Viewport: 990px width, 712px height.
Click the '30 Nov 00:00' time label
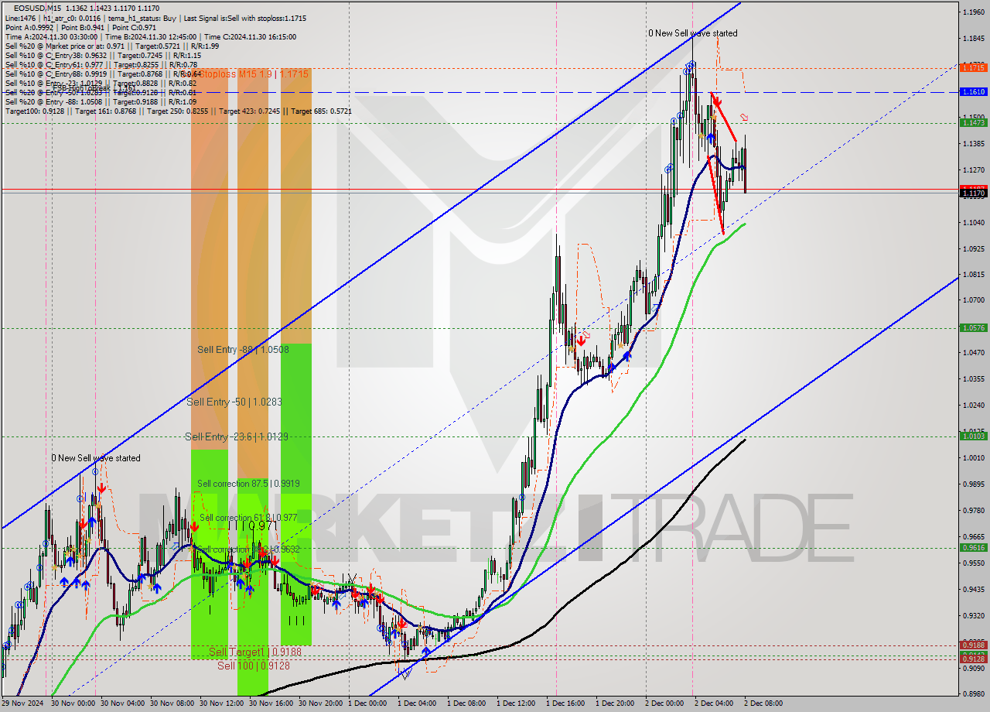74,703
